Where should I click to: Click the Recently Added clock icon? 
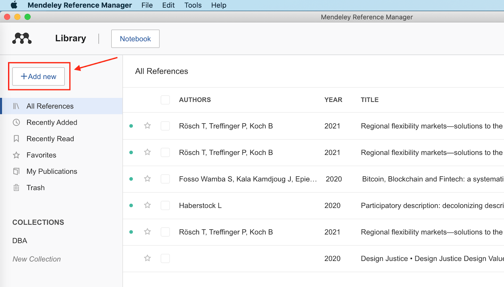pos(16,122)
